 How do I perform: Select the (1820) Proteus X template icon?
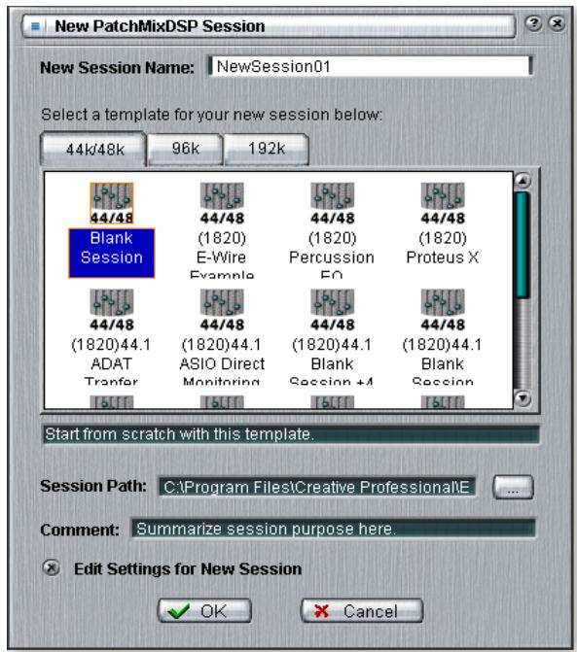pos(443,203)
